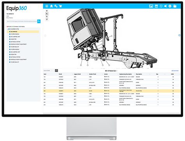Open the hamburger menu in the blue toolbar
The height and width of the screenshot is (141, 185).
click(47, 6)
